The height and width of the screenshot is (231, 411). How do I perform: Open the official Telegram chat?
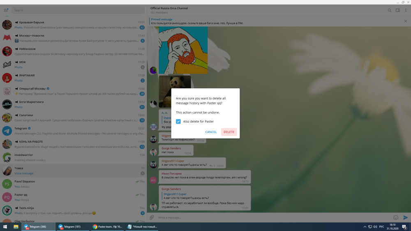(74, 131)
